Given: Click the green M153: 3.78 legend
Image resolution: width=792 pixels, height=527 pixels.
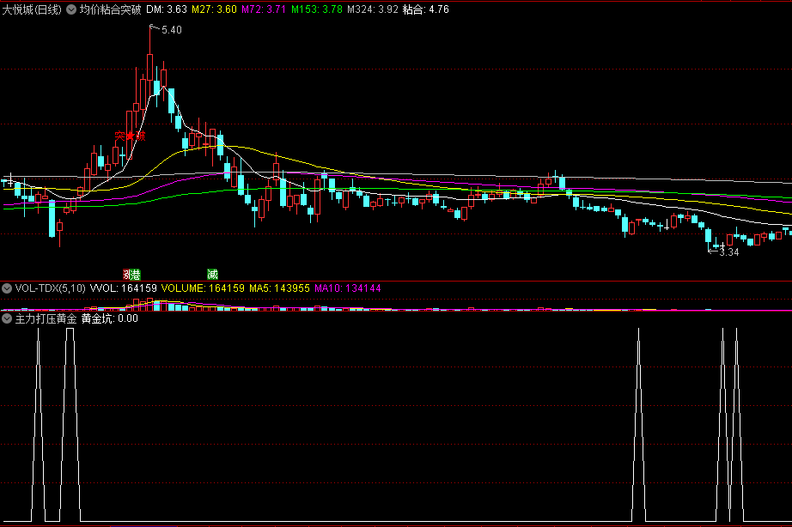Looking at the screenshot, I should click(x=317, y=9).
